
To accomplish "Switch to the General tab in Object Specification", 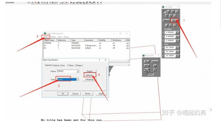I will (x=48, y=65).
